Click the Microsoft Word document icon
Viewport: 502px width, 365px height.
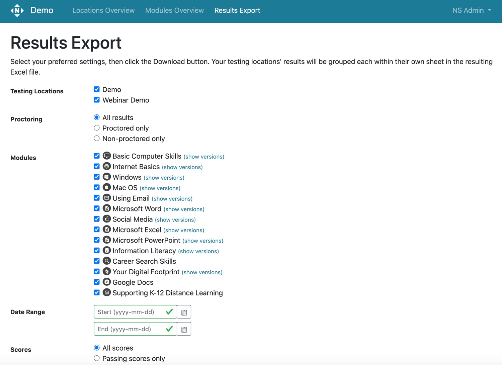click(106, 208)
